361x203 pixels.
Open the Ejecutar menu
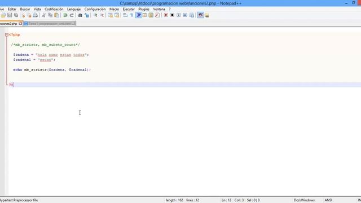129,9
